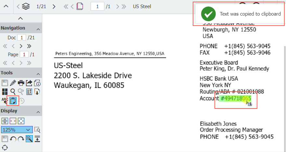Viewport: 286px width, 152px height.
Task: Rotate the page counterclockwise
Action: pyautogui.click(x=13, y=139)
